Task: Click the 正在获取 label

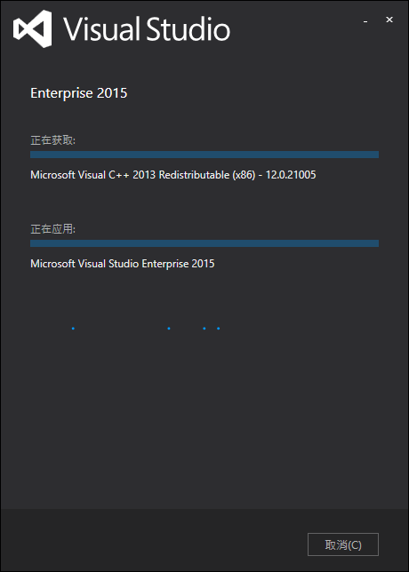Action: [53, 140]
